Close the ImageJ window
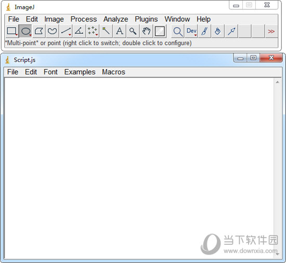286x263 pixels. [267, 5]
